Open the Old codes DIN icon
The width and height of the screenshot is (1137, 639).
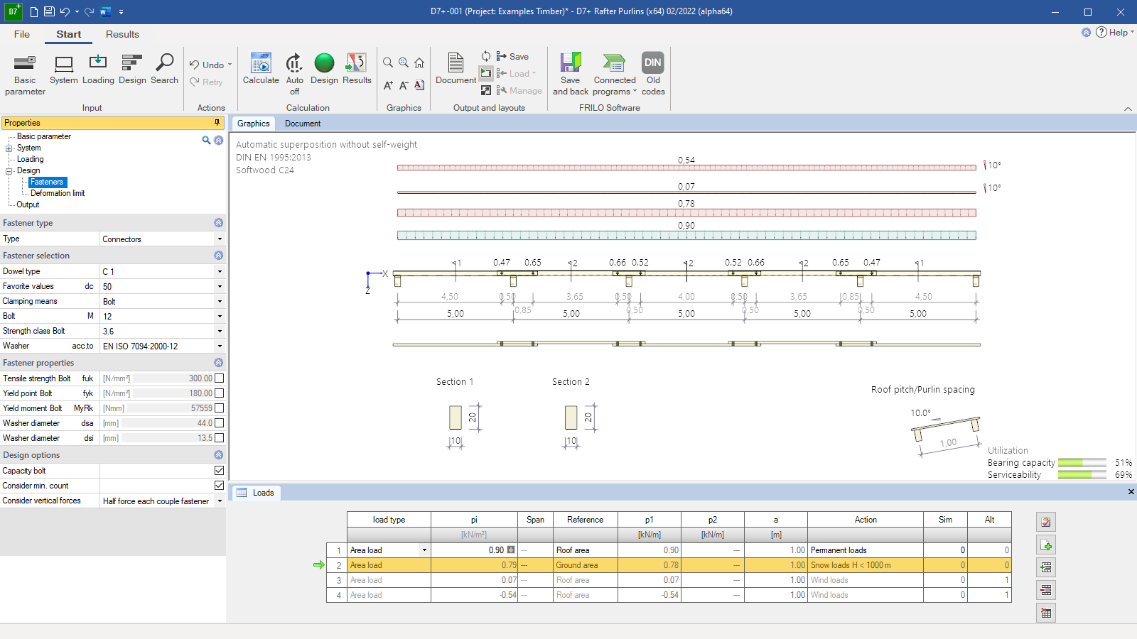coord(653,74)
